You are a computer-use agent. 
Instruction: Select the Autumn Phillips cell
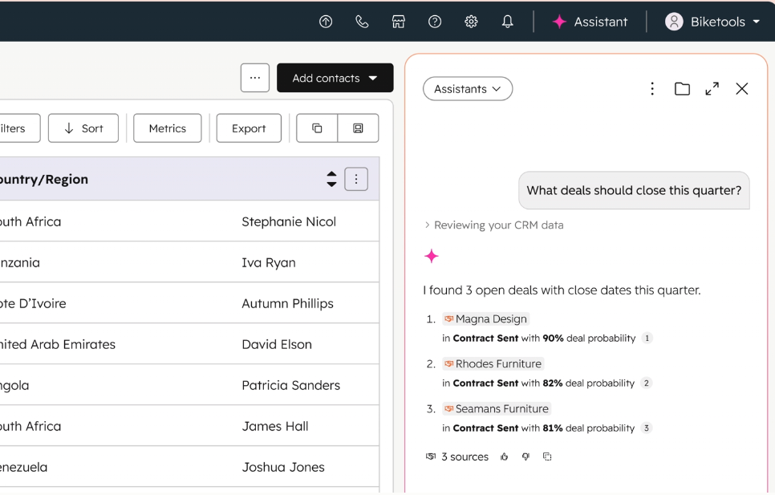tap(288, 304)
